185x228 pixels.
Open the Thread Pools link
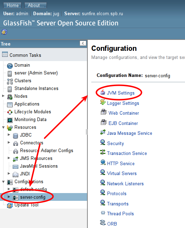[121, 214]
